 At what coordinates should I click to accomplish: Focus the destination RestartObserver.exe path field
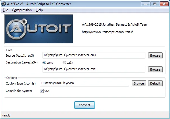[x=94, y=69]
